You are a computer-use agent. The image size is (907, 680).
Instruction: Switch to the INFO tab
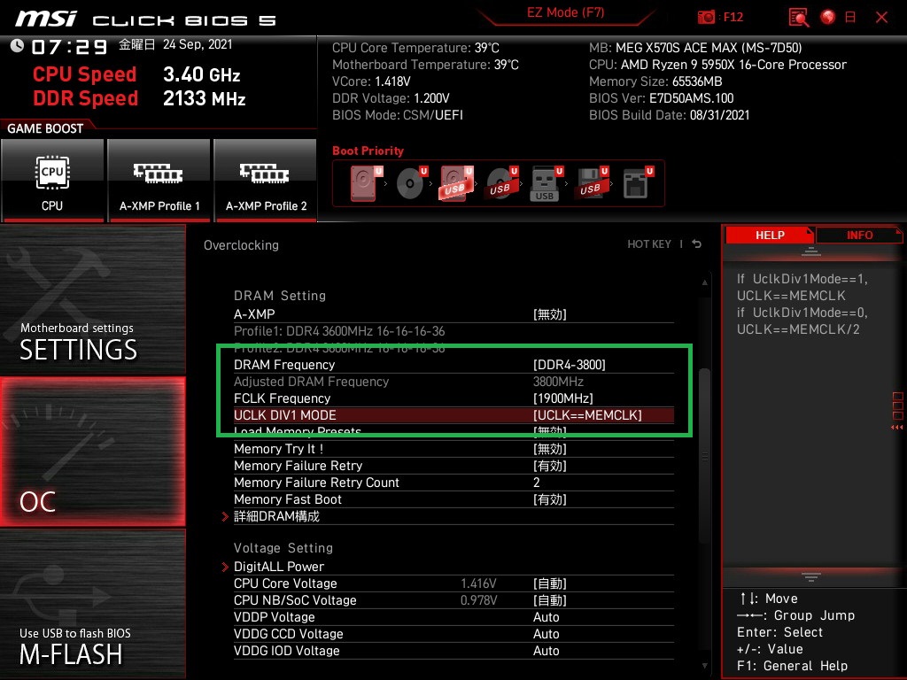coord(859,236)
